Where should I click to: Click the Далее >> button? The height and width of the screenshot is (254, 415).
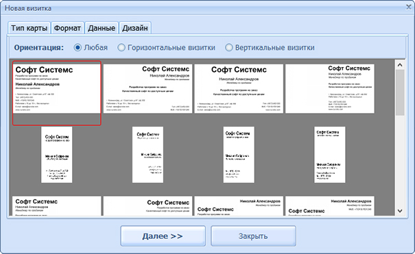(163, 236)
